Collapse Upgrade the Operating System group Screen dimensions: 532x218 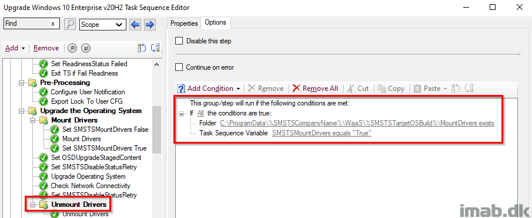[21, 111]
